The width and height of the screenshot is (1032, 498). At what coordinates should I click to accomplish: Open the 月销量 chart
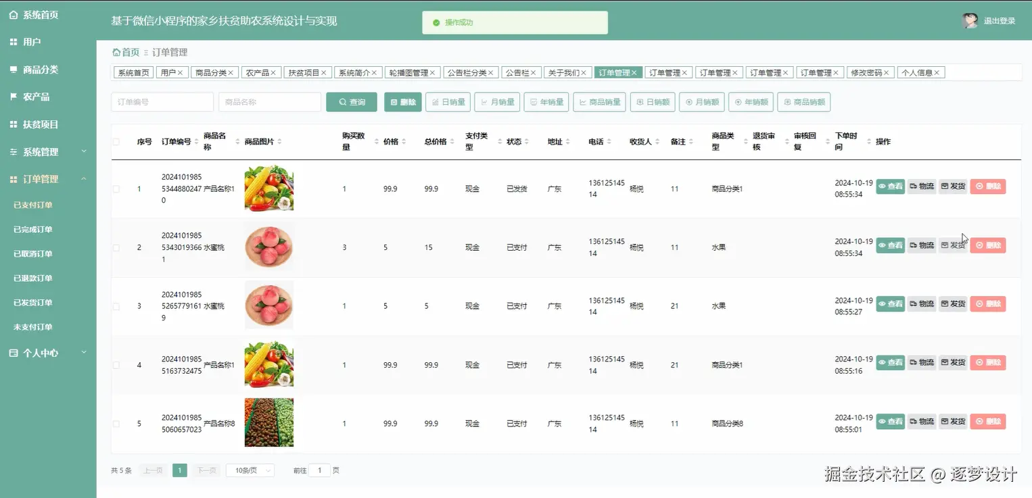497,102
